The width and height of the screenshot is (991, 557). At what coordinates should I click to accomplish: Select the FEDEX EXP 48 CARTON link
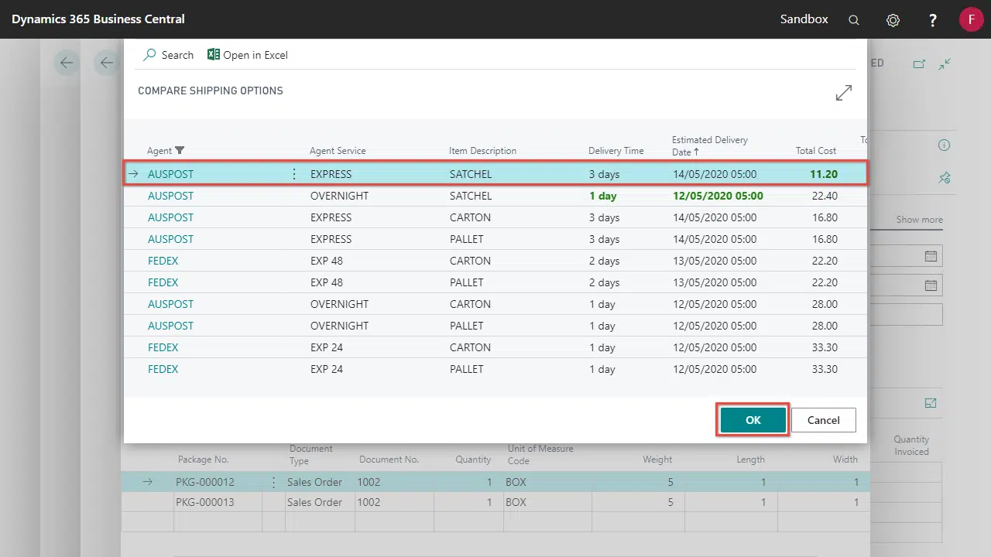tap(163, 261)
